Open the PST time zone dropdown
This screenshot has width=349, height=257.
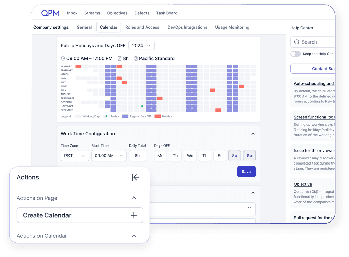(75, 156)
